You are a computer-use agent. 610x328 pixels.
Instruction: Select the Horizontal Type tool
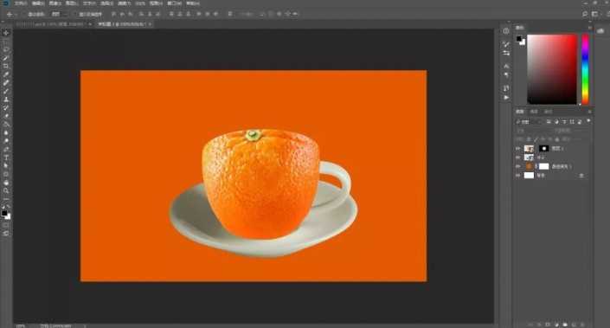6,158
